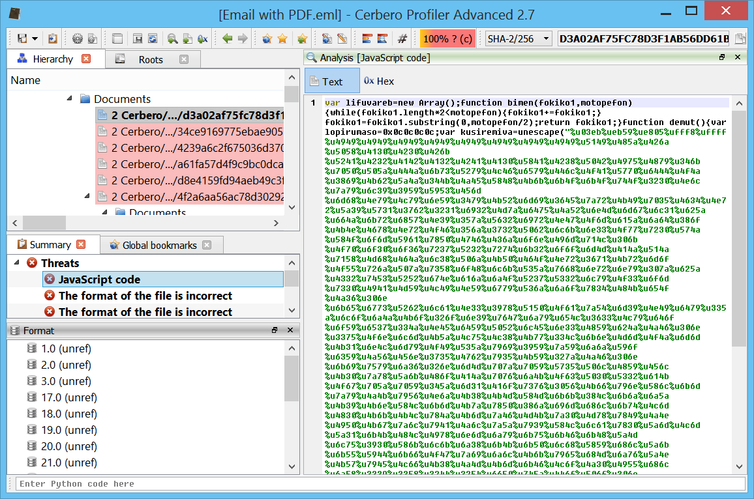Switch to the Hex view tab
Viewport: 754px width, 499px height.
pos(379,81)
